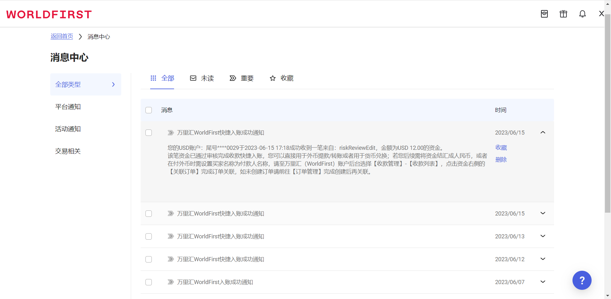The height and width of the screenshot is (299, 611).
Task: Click 删除 to delete the open message
Action: 501,160
